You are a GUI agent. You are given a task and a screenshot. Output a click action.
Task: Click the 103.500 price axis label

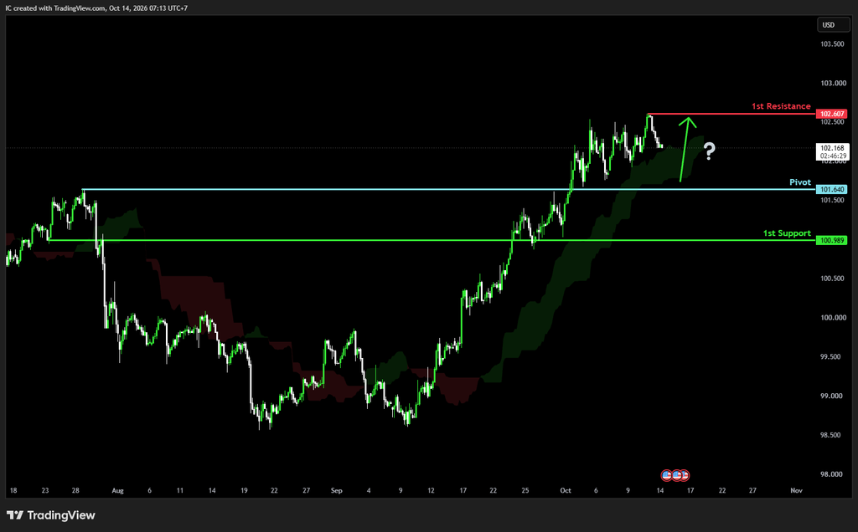(x=832, y=43)
